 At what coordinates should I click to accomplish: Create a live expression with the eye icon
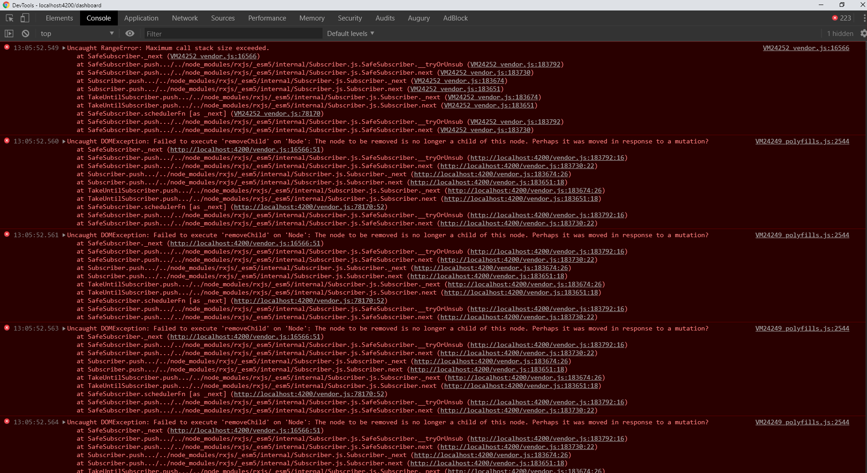pyautogui.click(x=130, y=33)
